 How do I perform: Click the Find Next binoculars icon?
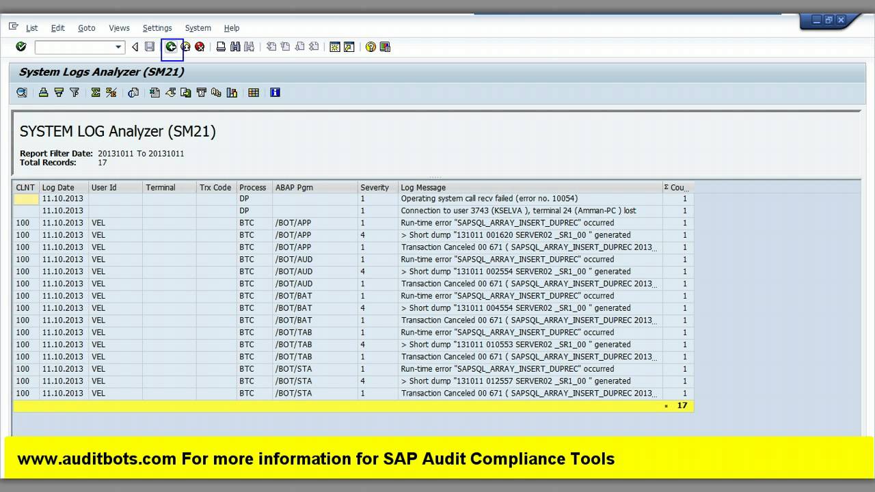(249, 46)
